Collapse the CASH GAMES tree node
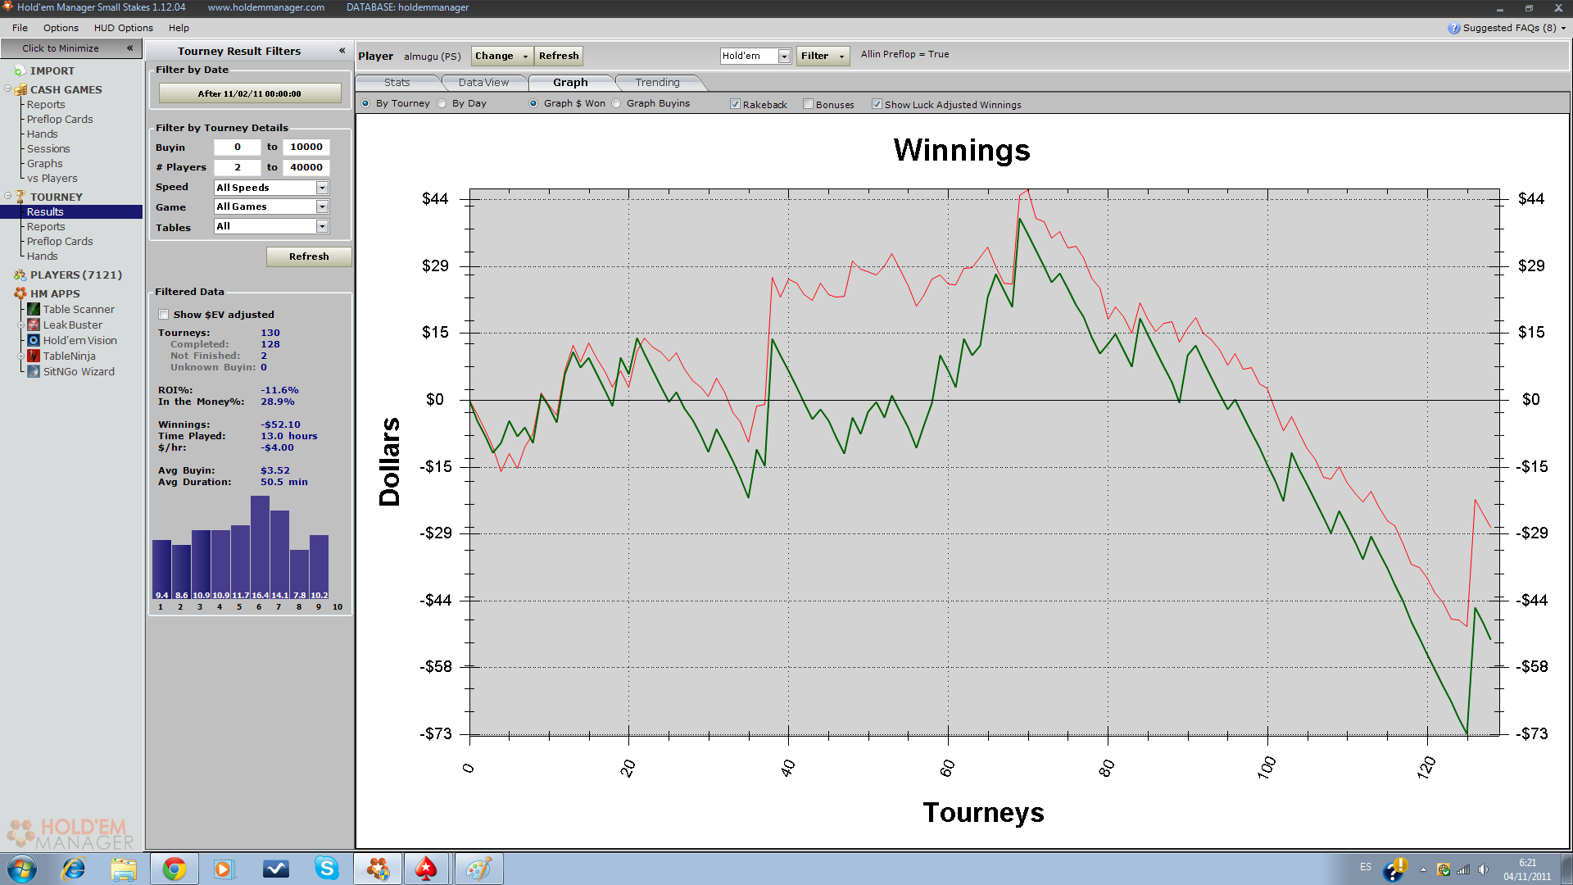1573x885 pixels. coord(7,88)
